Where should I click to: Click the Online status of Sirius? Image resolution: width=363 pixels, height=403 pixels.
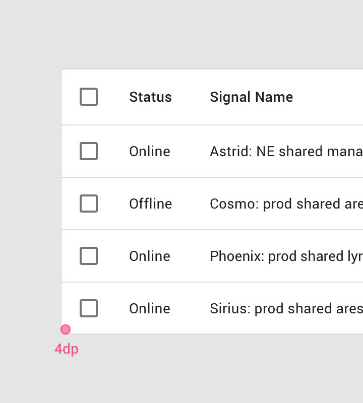(149, 308)
